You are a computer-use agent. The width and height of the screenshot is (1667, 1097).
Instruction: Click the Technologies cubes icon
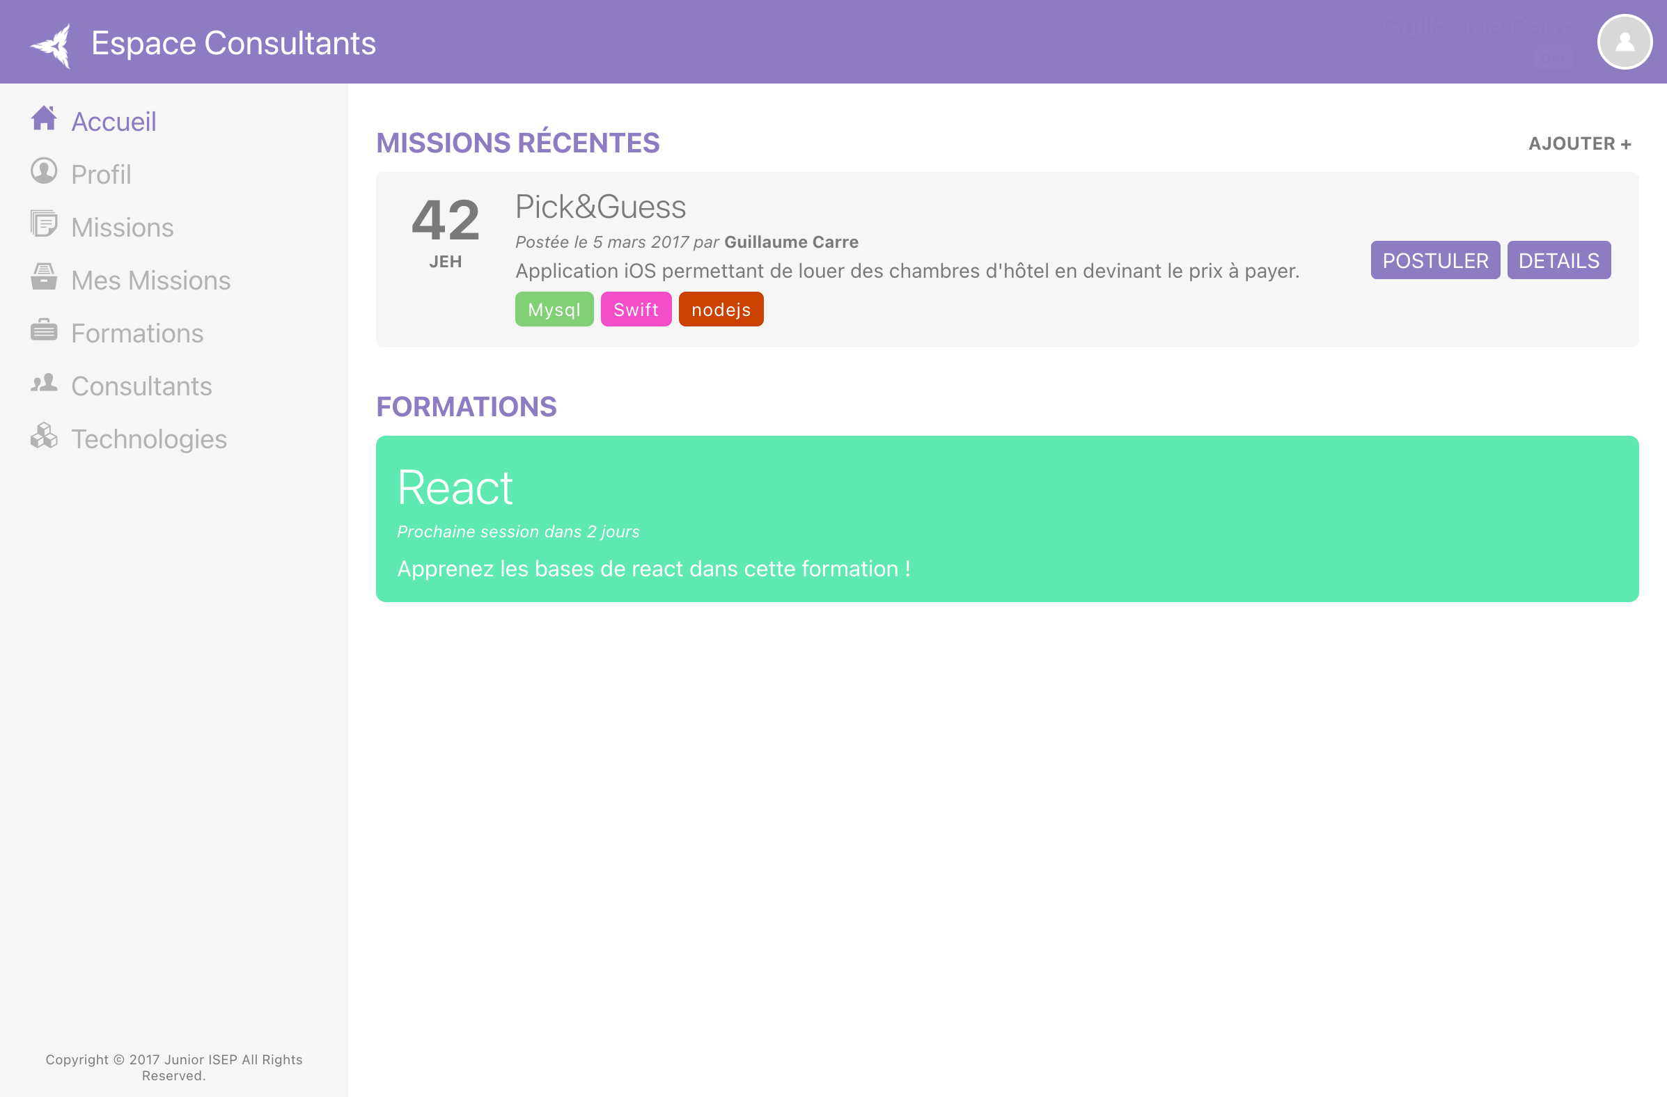[x=43, y=436]
